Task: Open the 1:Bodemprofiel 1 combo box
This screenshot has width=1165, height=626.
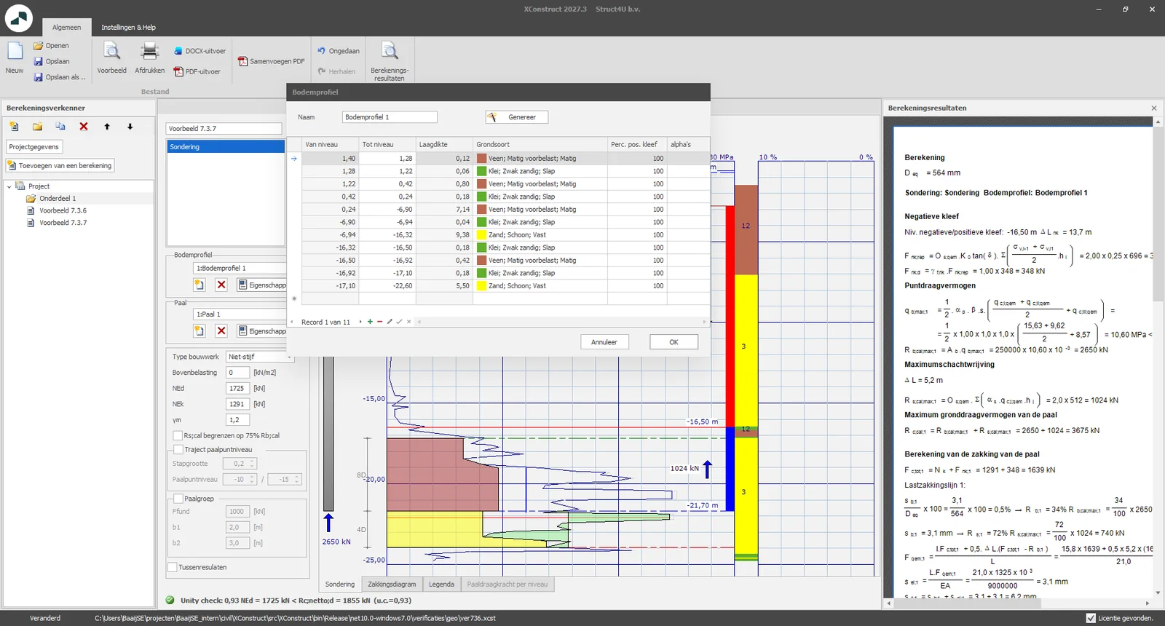Action: (240, 268)
